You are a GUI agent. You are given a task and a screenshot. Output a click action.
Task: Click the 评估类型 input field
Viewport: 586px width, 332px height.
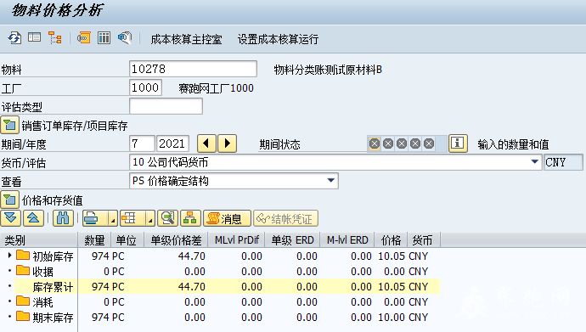(166, 106)
